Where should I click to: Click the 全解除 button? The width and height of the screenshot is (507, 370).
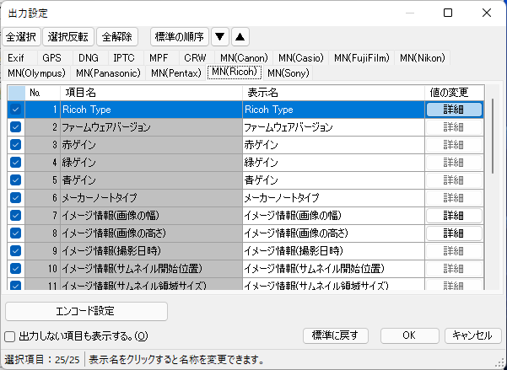[117, 37]
